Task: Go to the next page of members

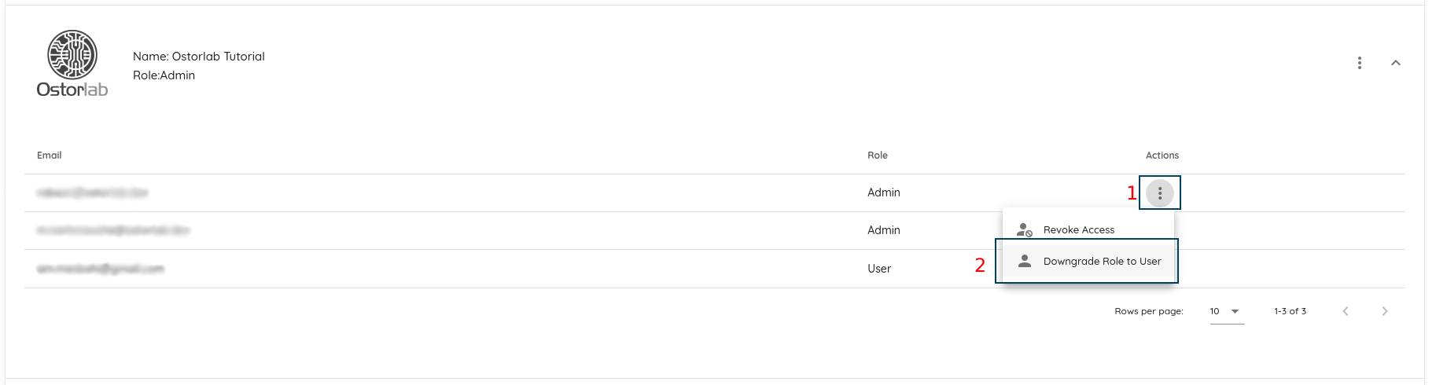Action: point(1384,311)
